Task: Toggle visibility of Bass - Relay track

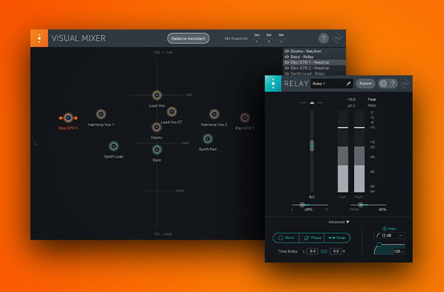Action: coord(286,57)
